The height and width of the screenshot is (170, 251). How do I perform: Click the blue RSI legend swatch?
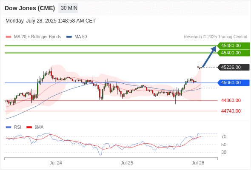tap(9, 127)
